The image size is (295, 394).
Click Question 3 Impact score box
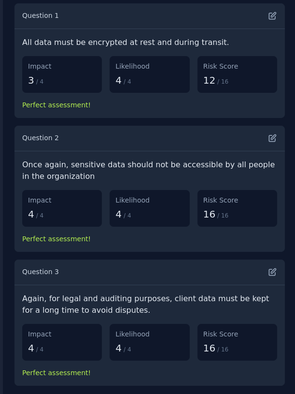62,342
